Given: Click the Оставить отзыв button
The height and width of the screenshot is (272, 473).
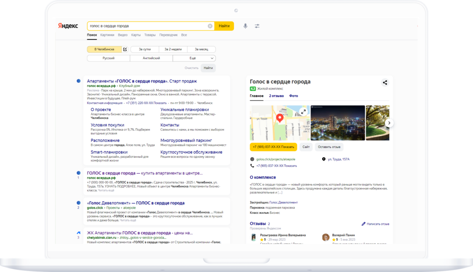Looking at the screenshot, I should pos(329,147).
